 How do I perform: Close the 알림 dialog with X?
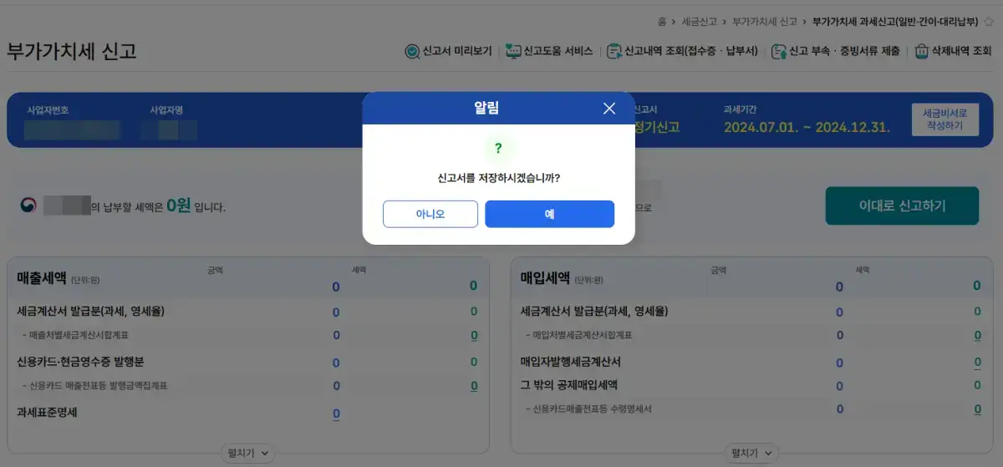[608, 109]
